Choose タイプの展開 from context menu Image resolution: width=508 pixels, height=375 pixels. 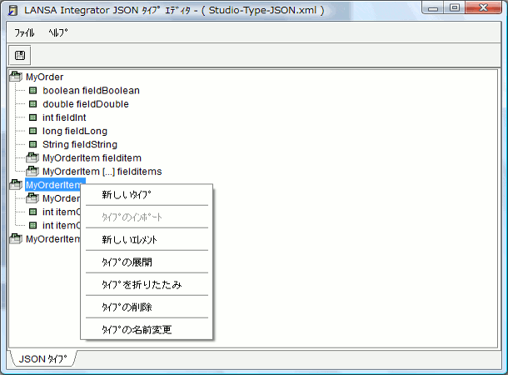point(147,262)
